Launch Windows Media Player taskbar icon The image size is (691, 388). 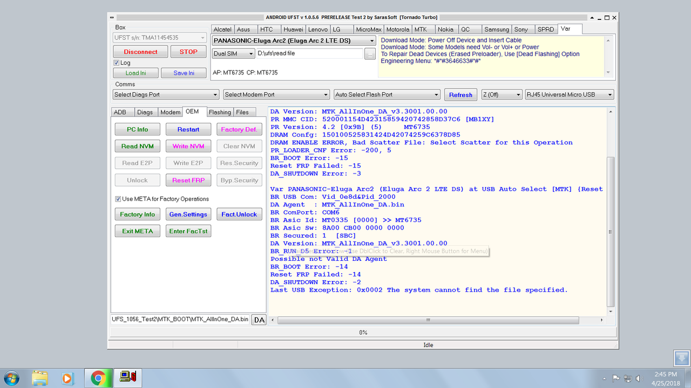[x=68, y=378]
